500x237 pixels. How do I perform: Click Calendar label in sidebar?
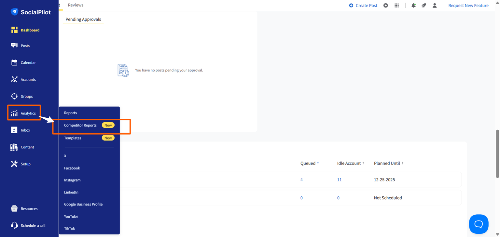tap(28, 62)
